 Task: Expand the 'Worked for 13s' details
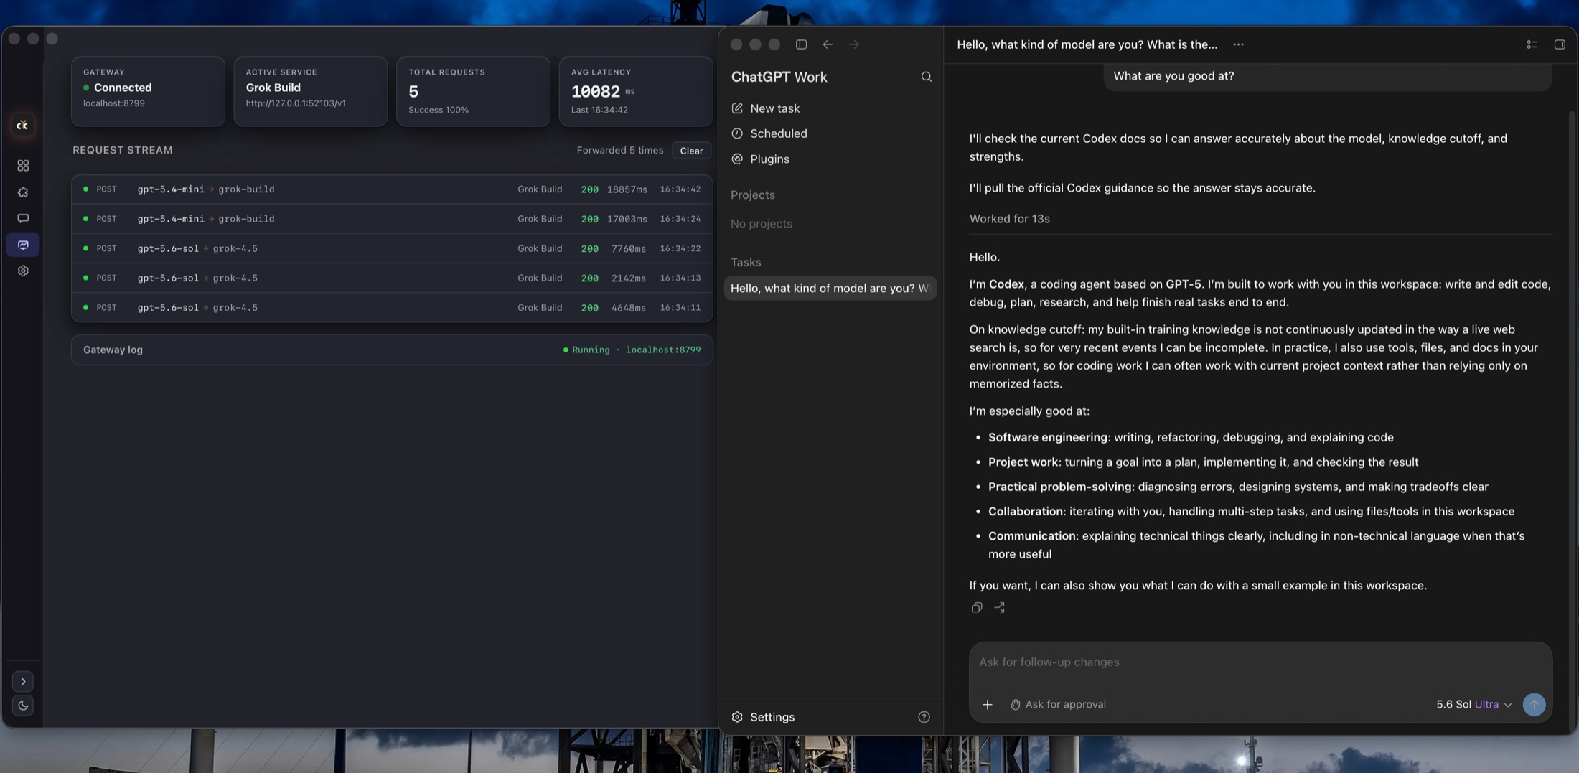pos(1009,219)
